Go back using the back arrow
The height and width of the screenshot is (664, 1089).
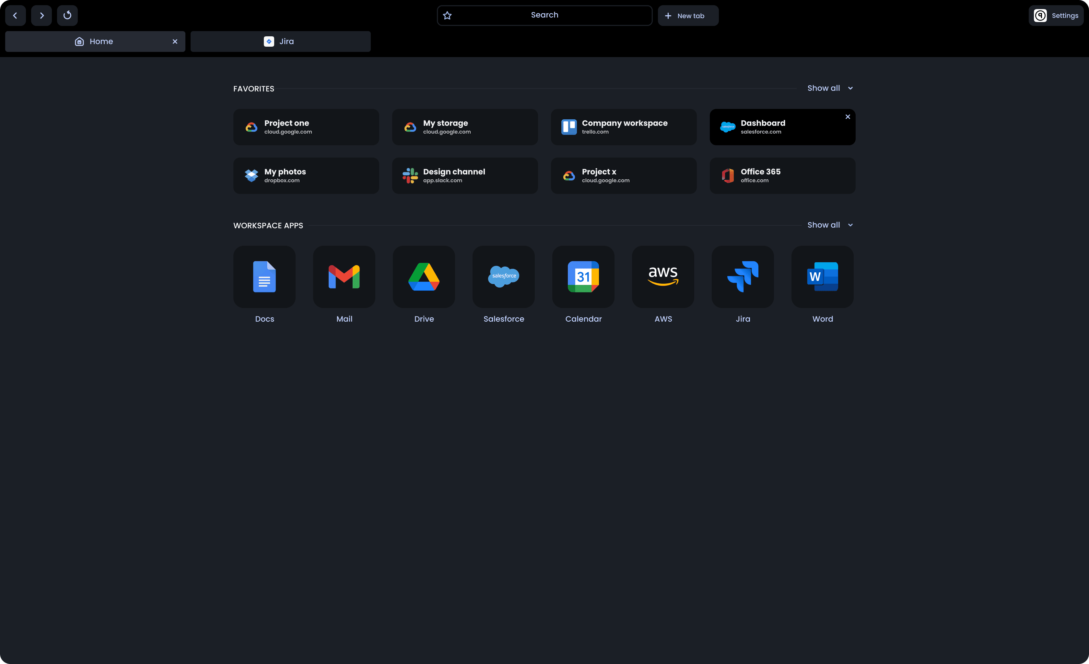coord(16,16)
